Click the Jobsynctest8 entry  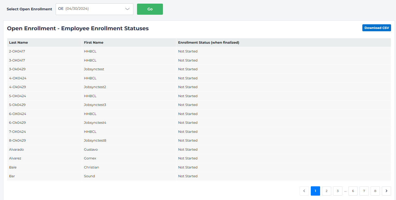coord(95,140)
